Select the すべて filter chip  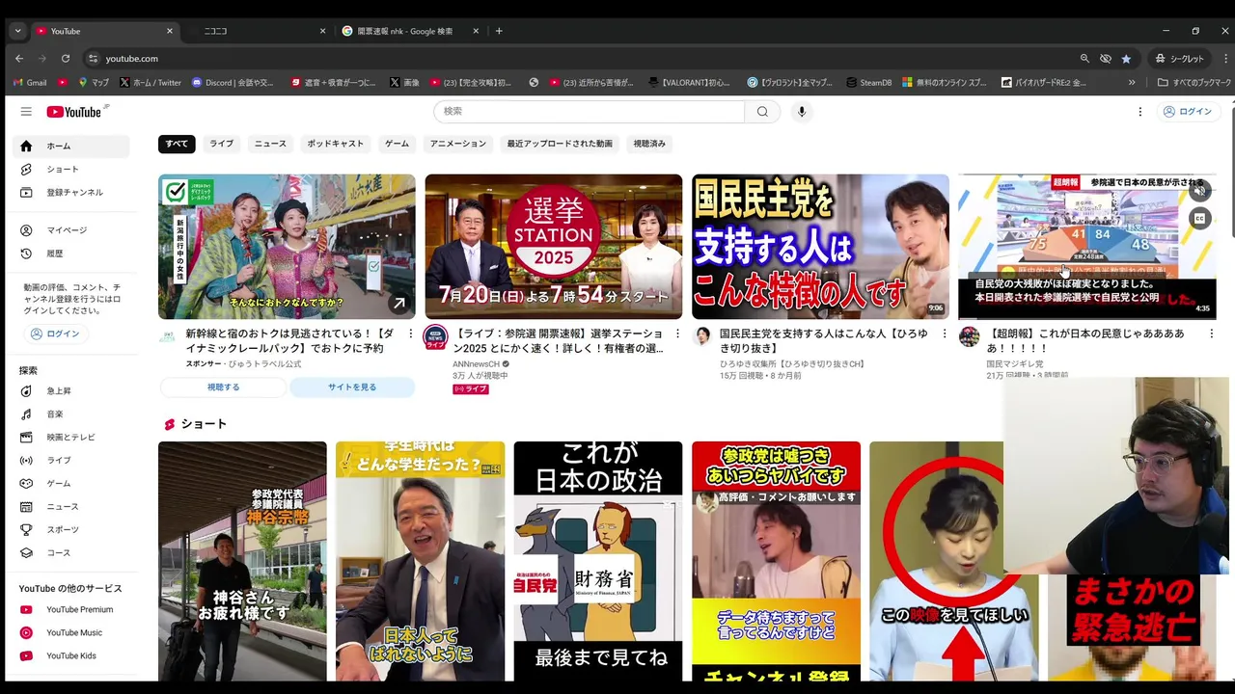pos(177,144)
